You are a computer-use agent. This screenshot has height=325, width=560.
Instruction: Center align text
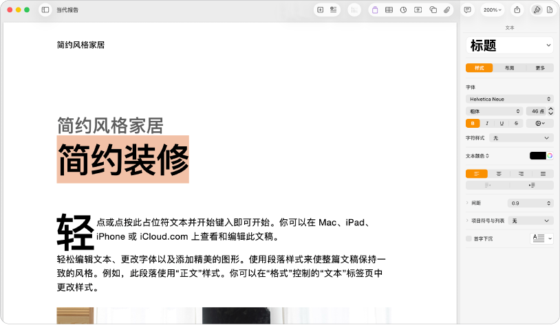click(499, 174)
